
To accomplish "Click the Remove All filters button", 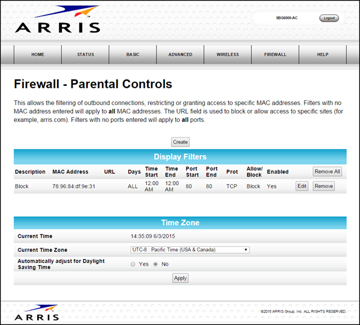I will tap(328, 172).
